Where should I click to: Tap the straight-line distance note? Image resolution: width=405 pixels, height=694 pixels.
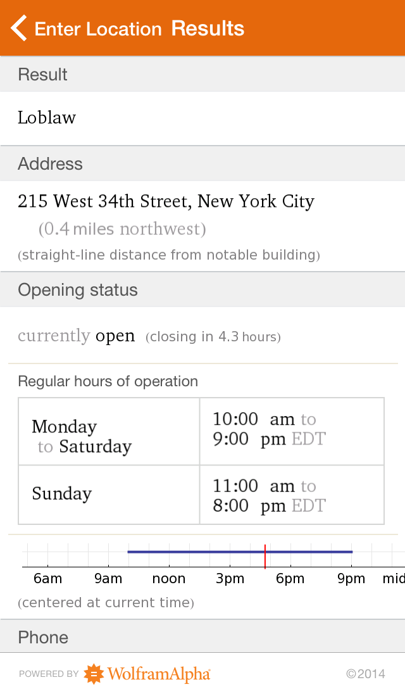tap(169, 255)
